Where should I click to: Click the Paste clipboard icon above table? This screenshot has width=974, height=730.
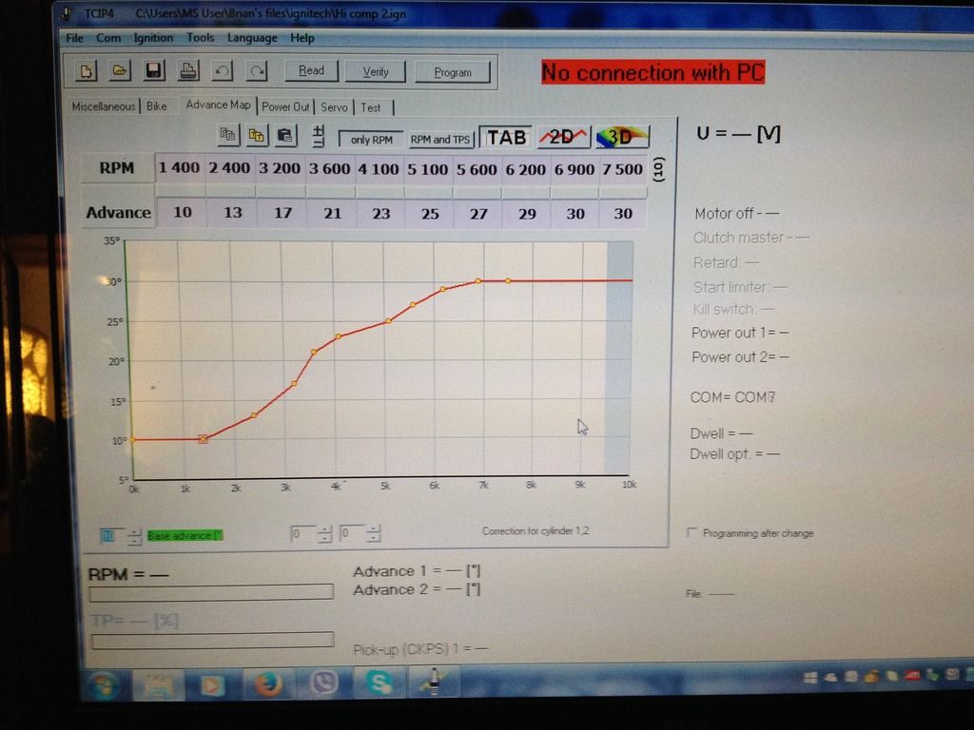[x=284, y=136]
